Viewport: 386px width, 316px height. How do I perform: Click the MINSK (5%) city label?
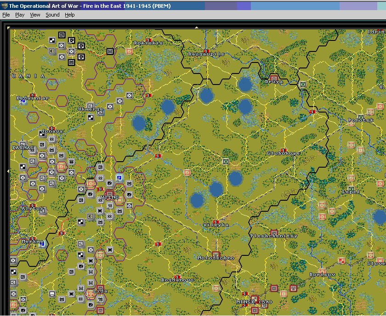[x=254, y=302]
